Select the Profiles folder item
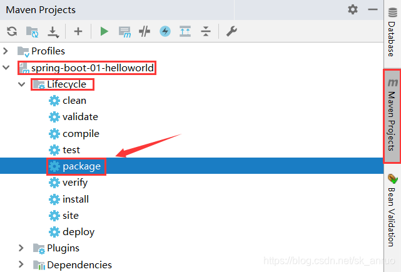 point(41,51)
